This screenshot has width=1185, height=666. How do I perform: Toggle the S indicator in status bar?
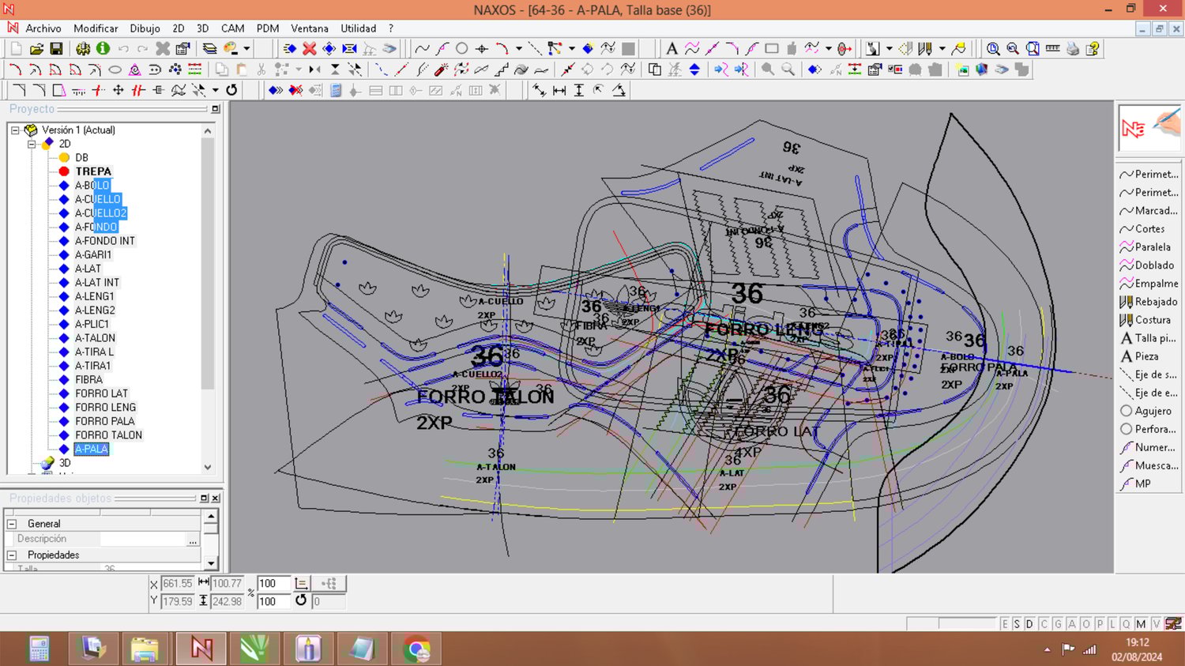[1017, 624]
